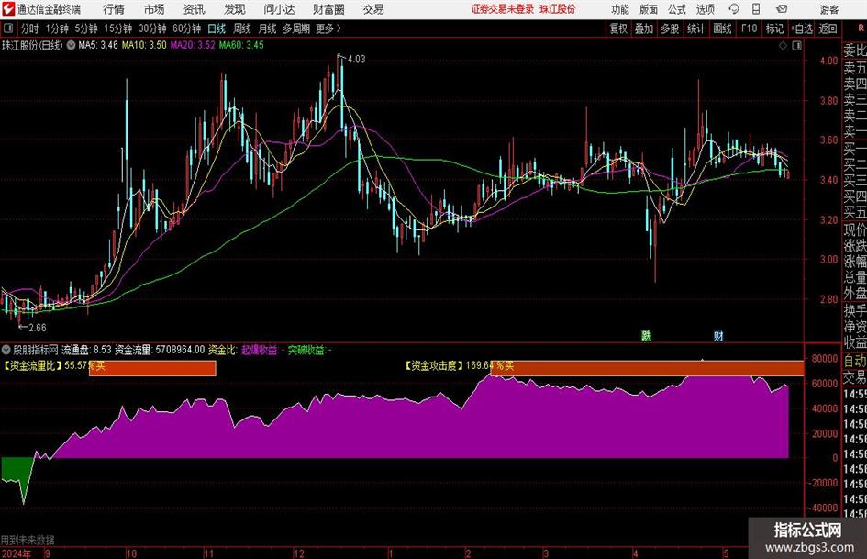Click the 起爆收益 indicator label
867x559 pixels.
coord(260,350)
